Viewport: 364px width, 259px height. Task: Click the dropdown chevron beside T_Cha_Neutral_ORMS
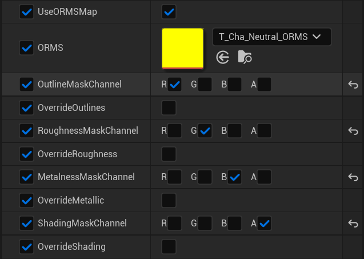click(317, 37)
